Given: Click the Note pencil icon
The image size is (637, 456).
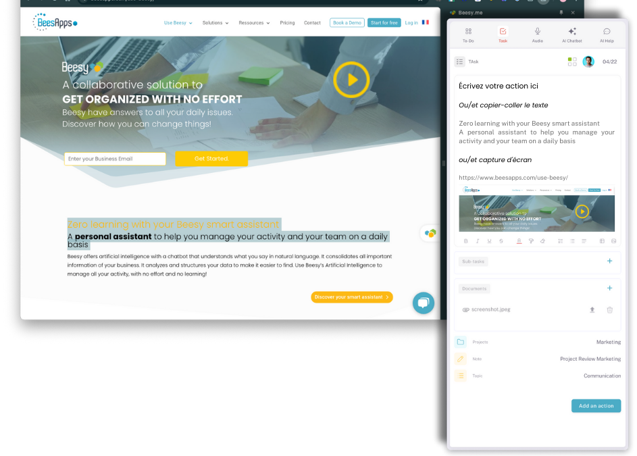Looking at the screenshot, I should (x=460, y=359).
